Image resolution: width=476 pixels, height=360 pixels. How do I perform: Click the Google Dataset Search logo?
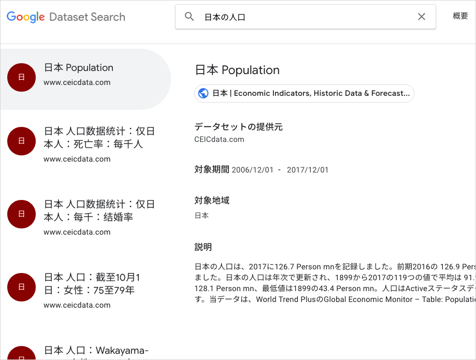coord(66,17)
